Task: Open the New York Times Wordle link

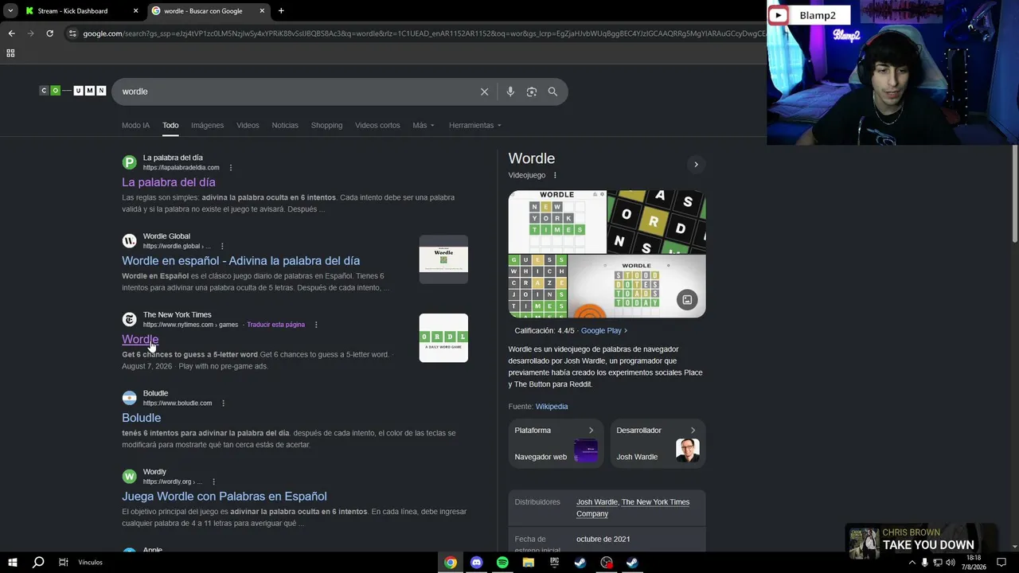Action: pos(140,340)
